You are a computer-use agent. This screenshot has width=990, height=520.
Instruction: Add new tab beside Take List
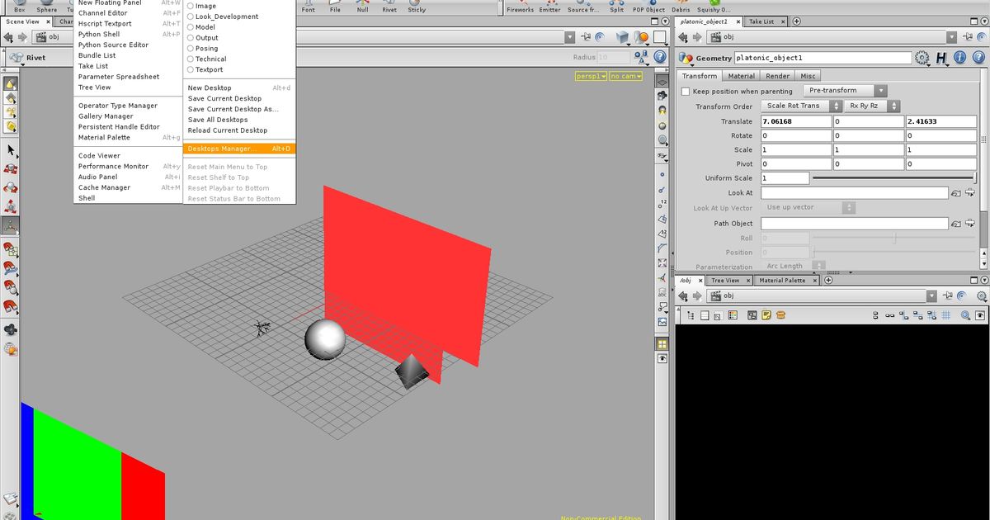tap(796, 21)
